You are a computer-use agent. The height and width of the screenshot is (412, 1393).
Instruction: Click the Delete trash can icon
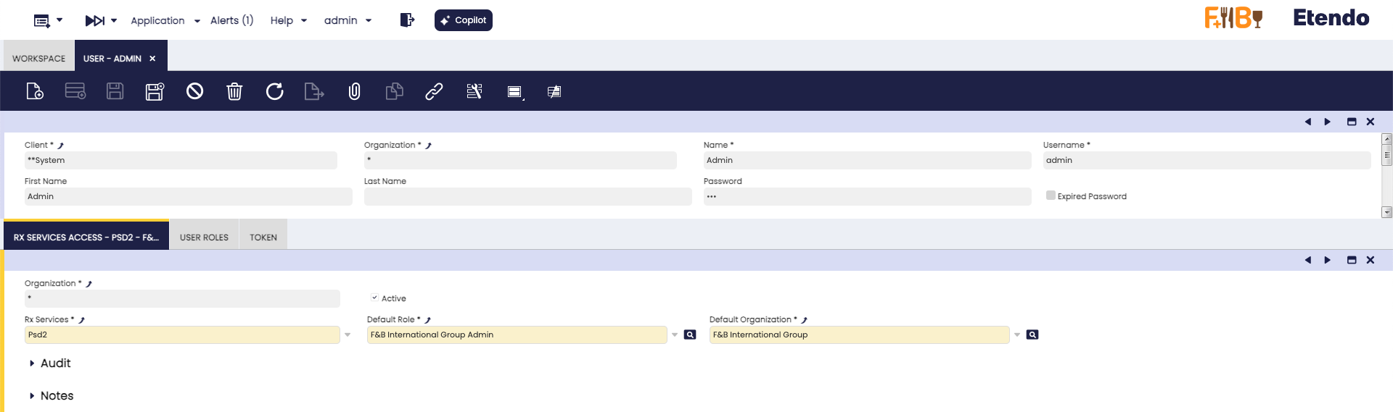point(234,91)
